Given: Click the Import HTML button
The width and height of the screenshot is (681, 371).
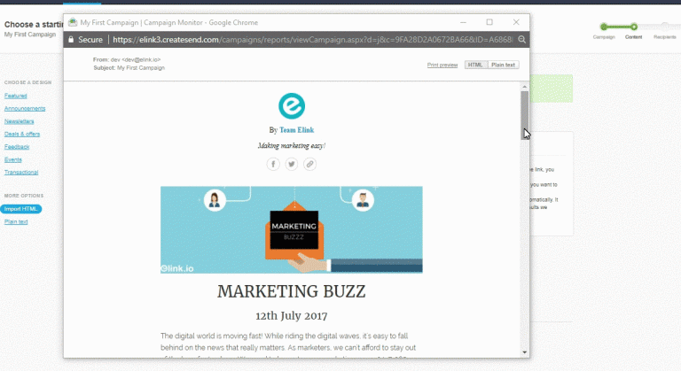Looking at the screenshot, I should 21,209.
